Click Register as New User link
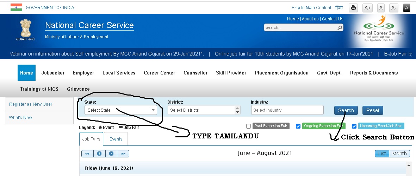The width and height of the screenshot is (416, 176). pyautogui.click(x=31, y=104)
